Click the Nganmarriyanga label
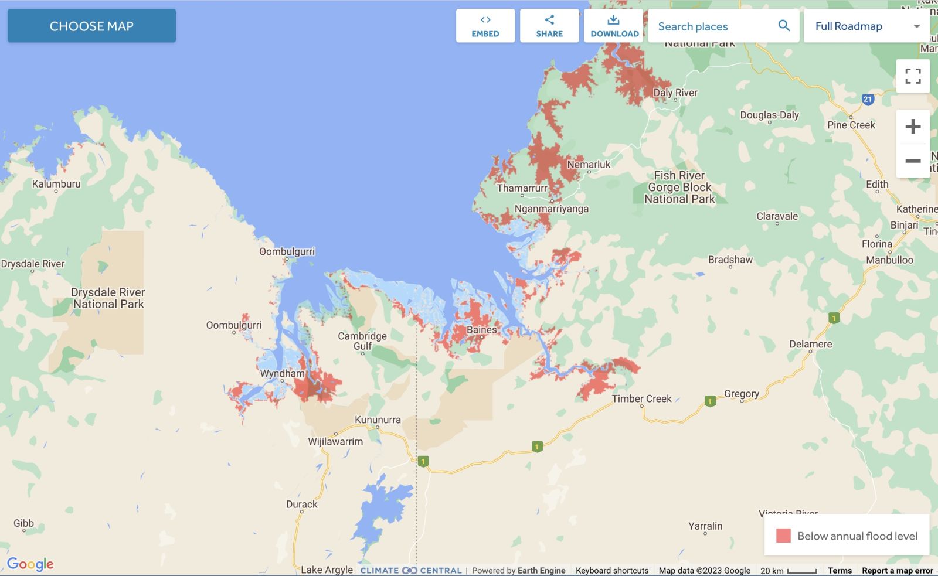 click(551, 209)
